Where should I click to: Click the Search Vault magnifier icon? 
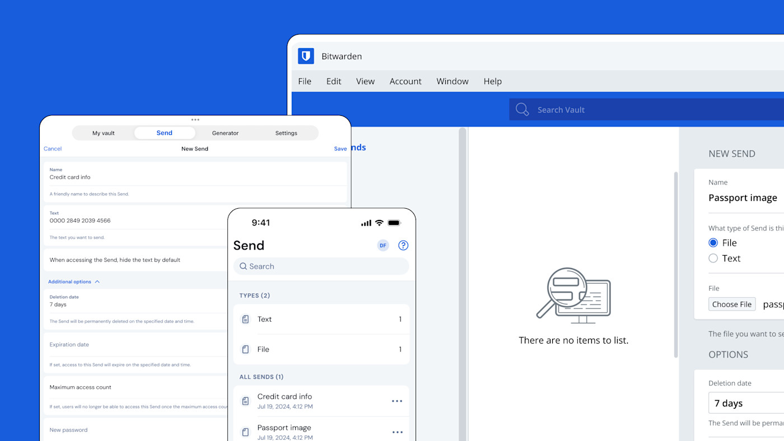(522, 110)
